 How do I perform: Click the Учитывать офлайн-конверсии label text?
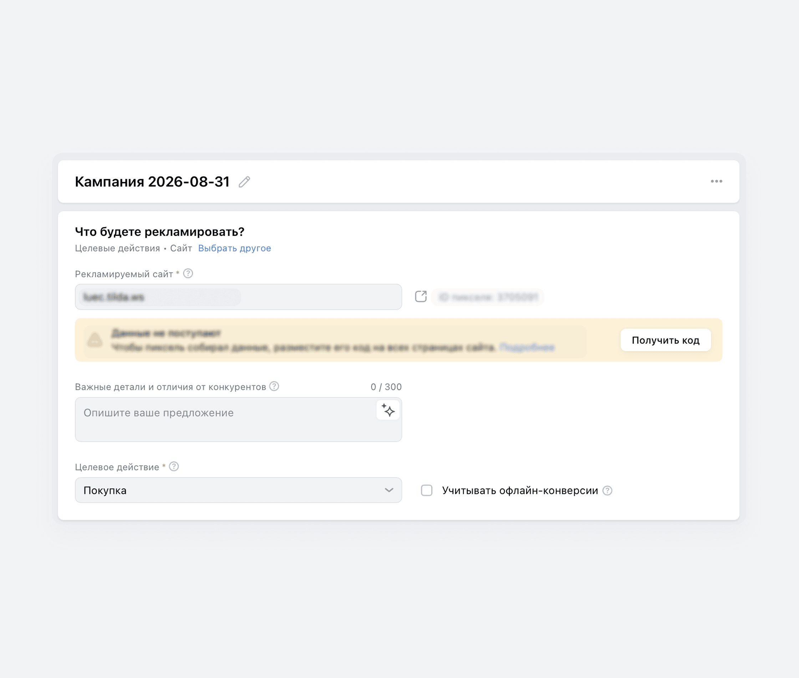pyautogui.click(x=520, y=490)
